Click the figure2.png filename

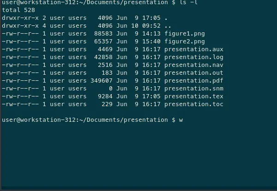click(185, 42)
